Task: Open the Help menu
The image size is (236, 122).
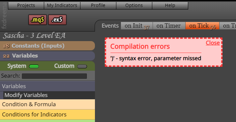Action: (x=170, y=5)
